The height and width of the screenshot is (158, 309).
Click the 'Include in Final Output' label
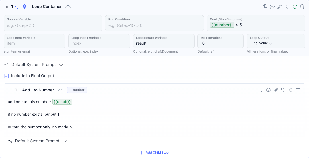coord(32,76)
